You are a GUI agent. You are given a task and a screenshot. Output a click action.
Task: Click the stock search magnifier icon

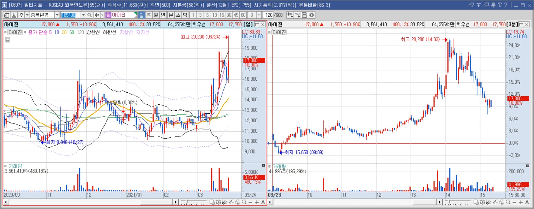89,15
